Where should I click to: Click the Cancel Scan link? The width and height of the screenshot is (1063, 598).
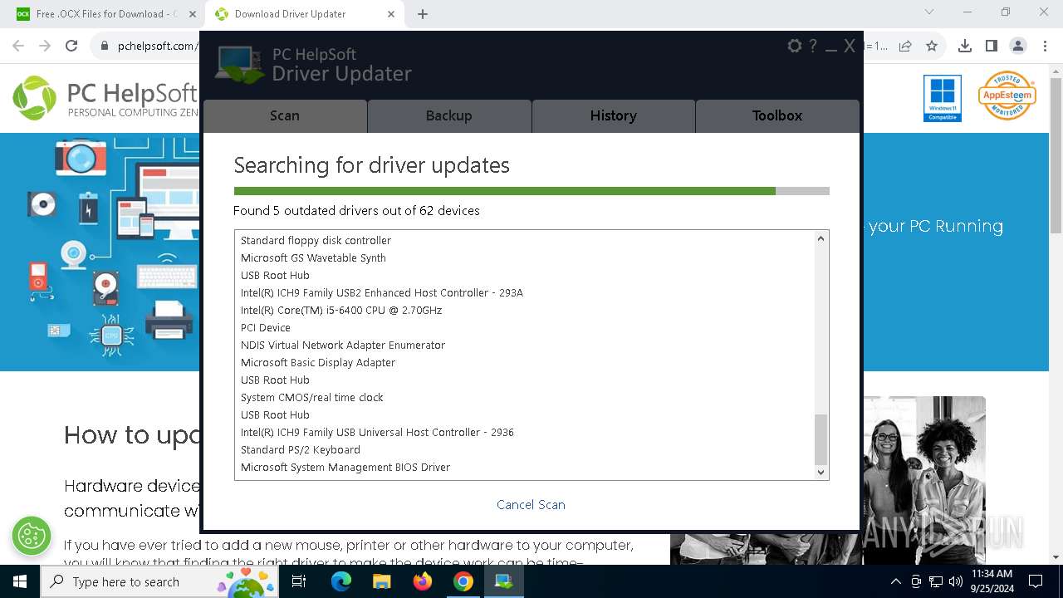click(x=531, y=504)
